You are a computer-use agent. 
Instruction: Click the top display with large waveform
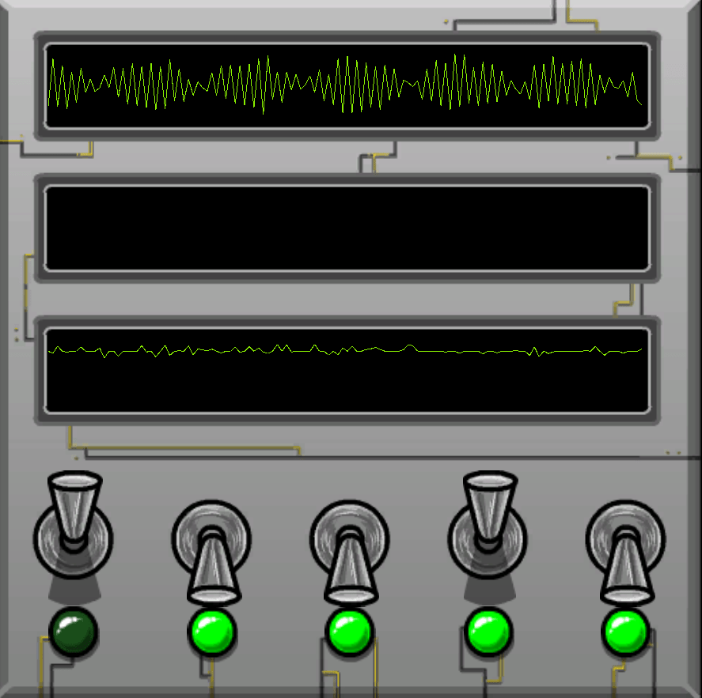tap(347, 85)
